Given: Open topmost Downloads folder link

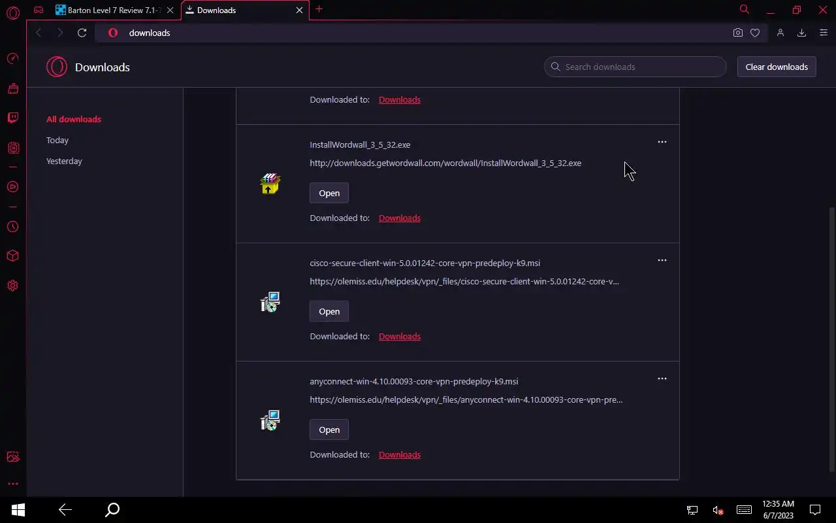Looking at the screenshot, I should [400, 99].
